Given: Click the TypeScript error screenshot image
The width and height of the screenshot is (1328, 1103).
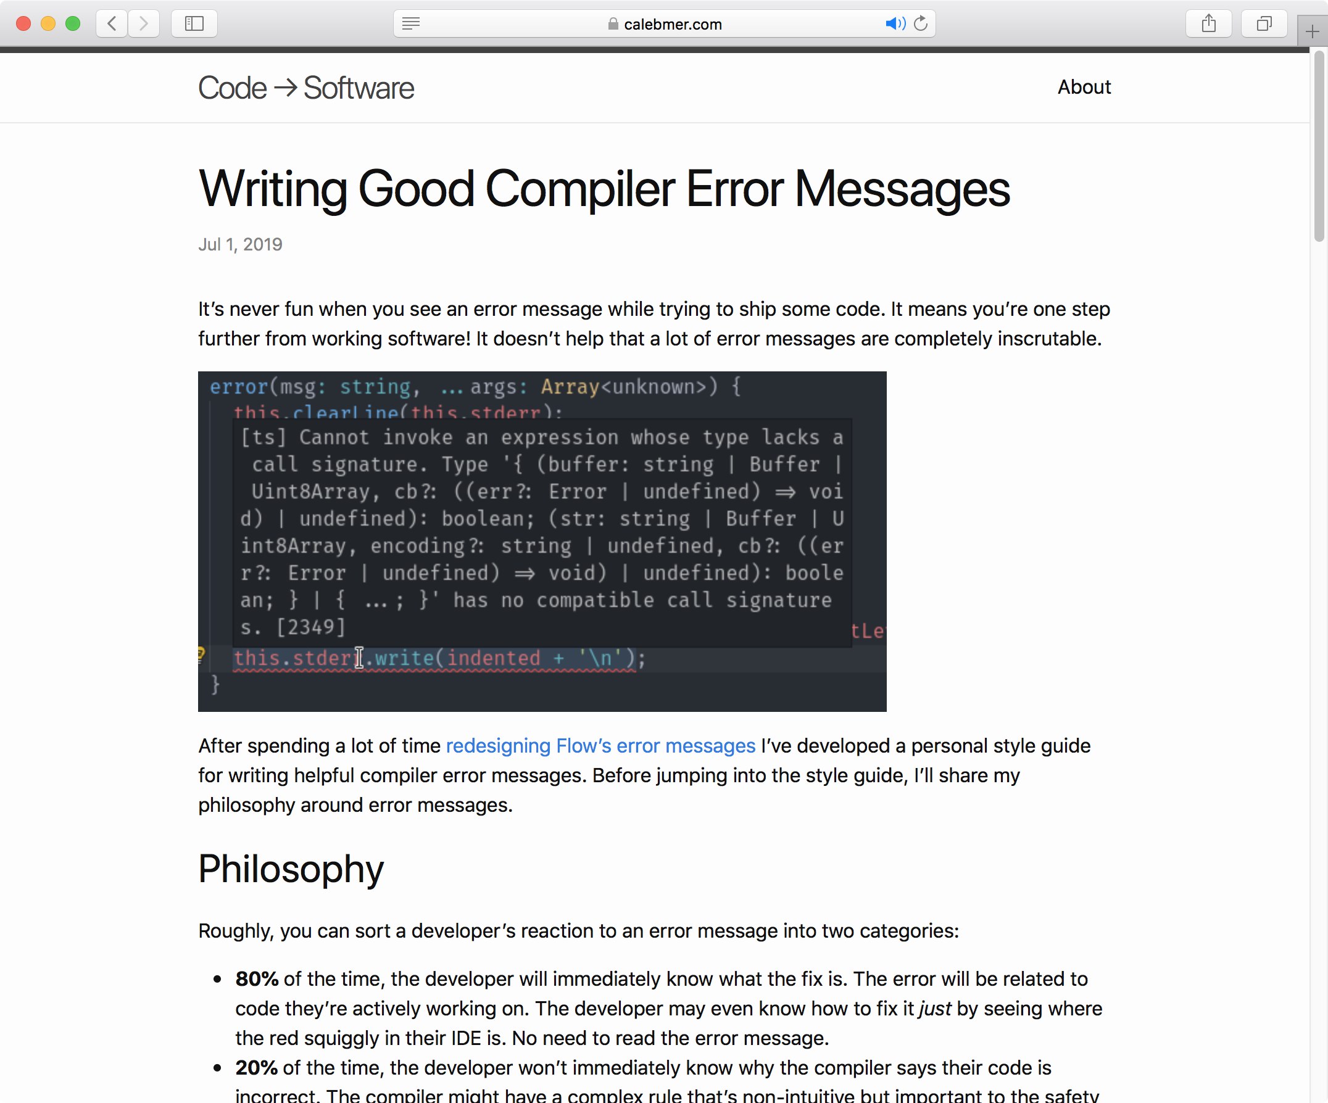Looking at the screenshot, I should [542, 541].
